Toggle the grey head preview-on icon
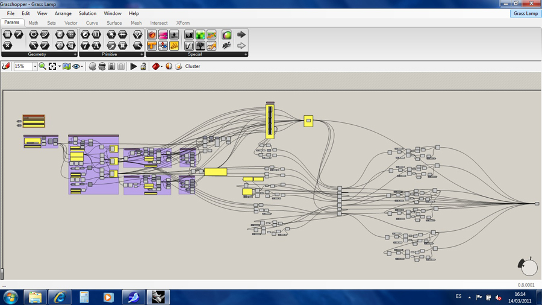 pos(92,66)
